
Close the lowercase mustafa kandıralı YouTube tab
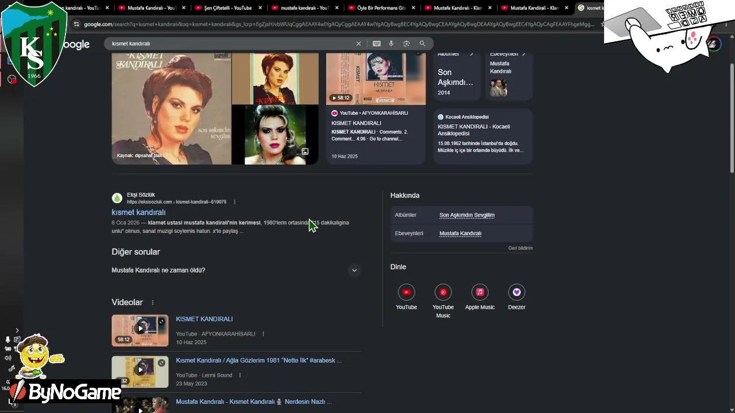pyautogui.click(x=338, y=8)
